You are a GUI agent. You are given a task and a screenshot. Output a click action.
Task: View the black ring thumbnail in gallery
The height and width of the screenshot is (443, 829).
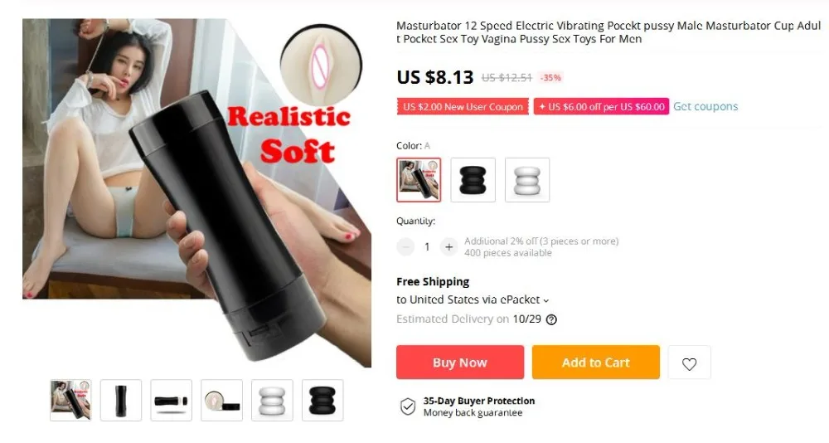tap(322, 400)
